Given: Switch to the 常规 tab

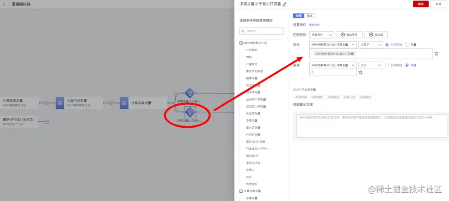Looking at the screenshot, I should 298,16.
